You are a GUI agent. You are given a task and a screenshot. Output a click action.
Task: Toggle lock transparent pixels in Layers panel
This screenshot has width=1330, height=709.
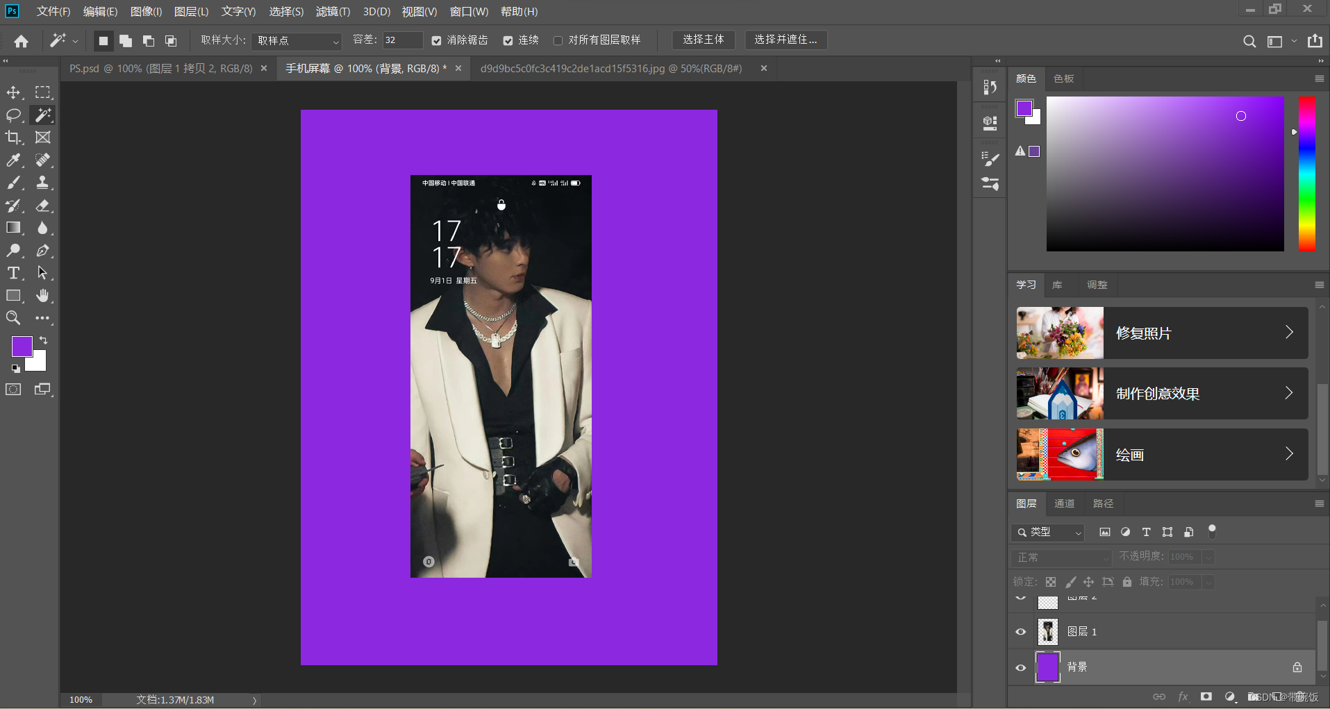pos(1051,582)
